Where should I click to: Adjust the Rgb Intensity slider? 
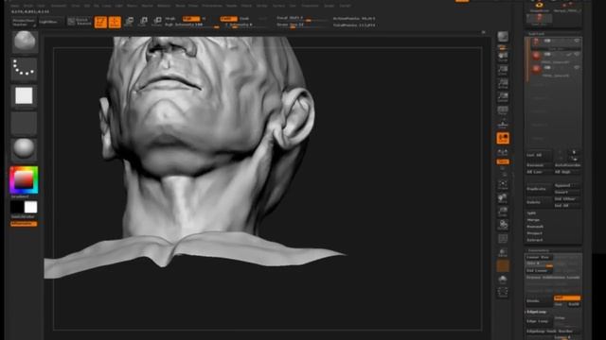click(x=192, y=25)
